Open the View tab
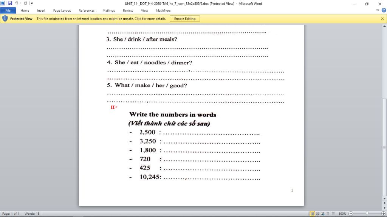Screen dimensions: 387x217 point(145,11)
